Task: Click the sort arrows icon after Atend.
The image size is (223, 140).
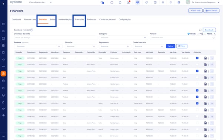Action: (x=214, y=34)
